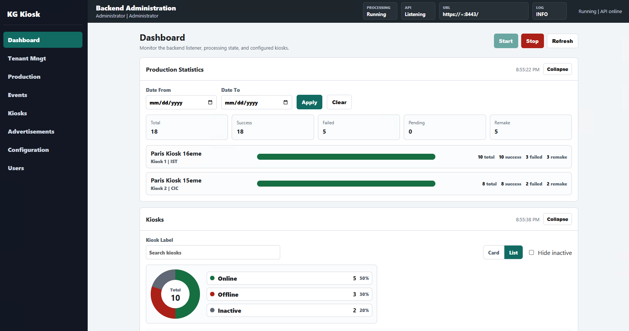The width and height of the screenshot is (629, 331).
Task: Click the PROCESSING Running status box
Action: click(x=380, y=11)
